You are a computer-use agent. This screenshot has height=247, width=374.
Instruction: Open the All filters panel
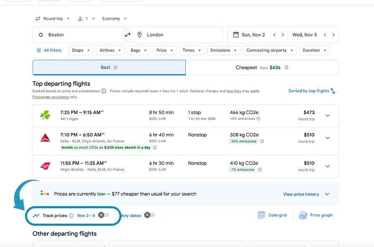[49, 50]
